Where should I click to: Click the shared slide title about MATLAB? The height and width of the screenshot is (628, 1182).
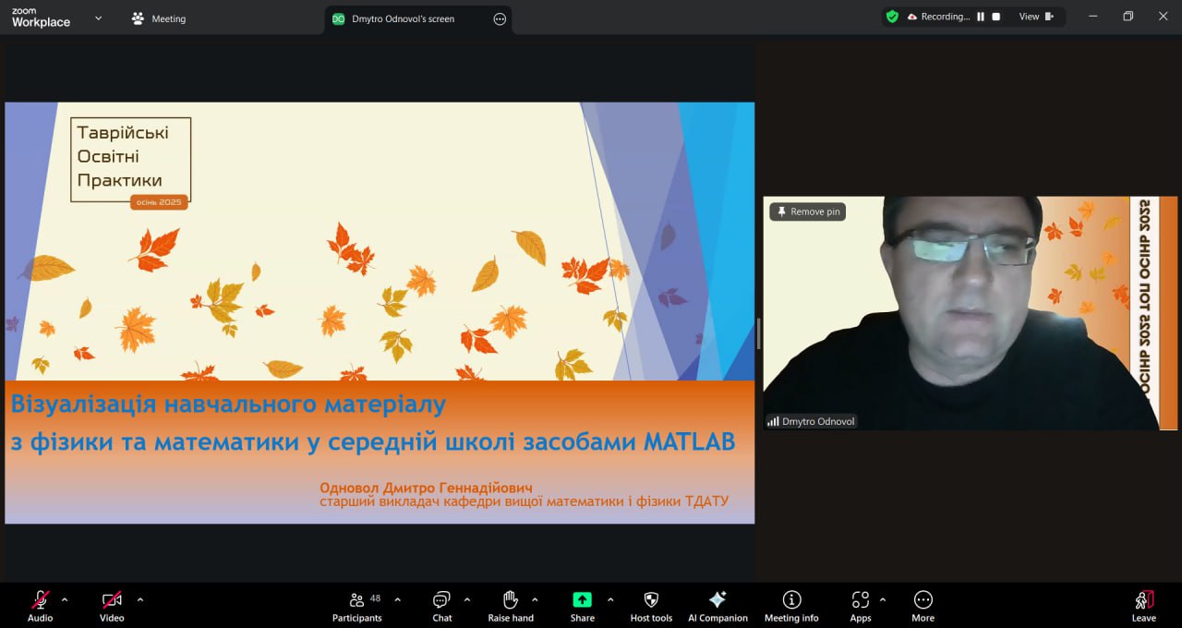click(x=372, y=423)
